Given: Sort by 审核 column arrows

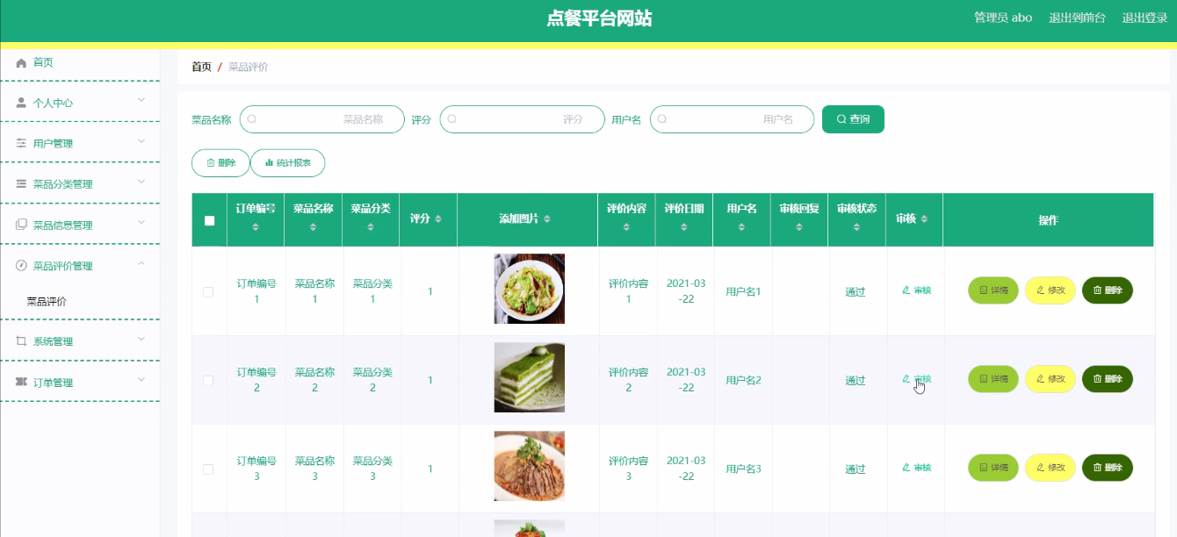Looking at the screenshot, I should click(924, 218).
